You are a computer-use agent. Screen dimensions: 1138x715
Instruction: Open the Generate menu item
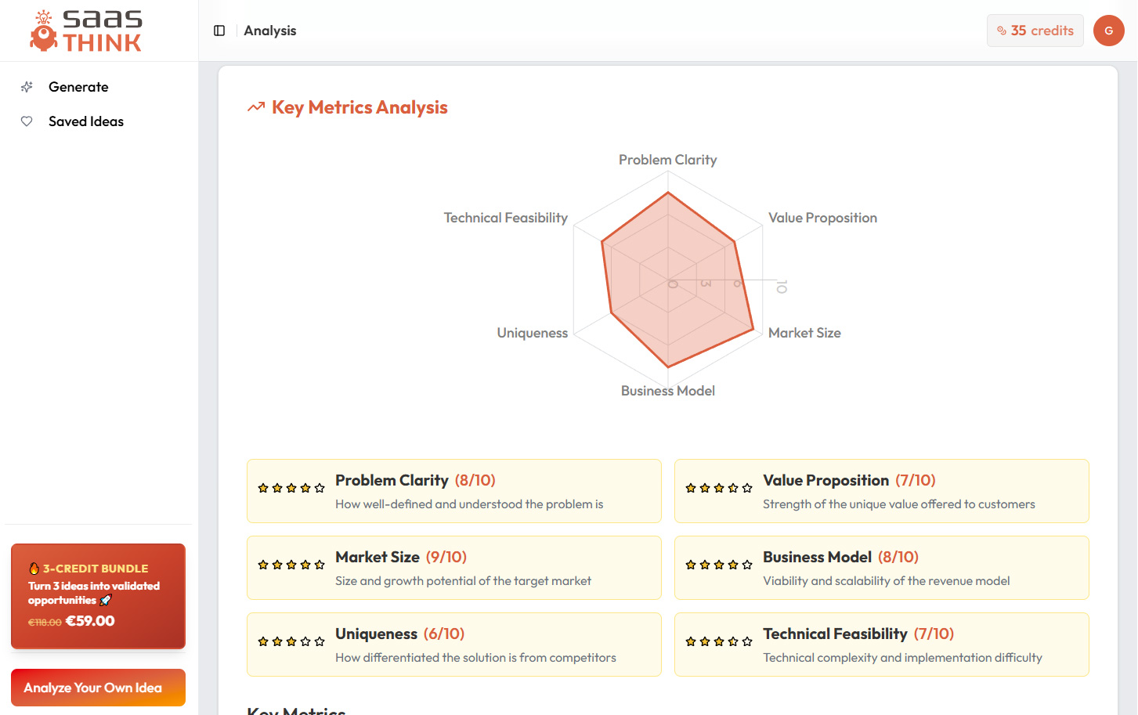click(x=78, y=87)
